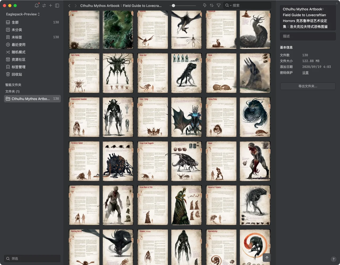Open 回收站 trash in the sidebar
Viewport: 340px width, 265px height.
click(32, 74)
